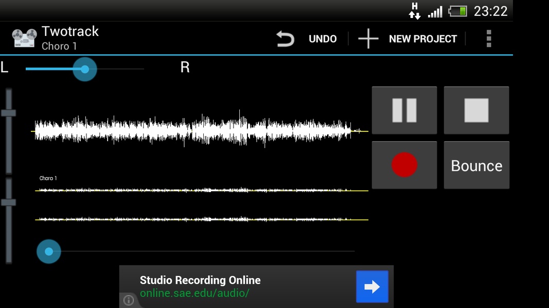Image resolution: width=549 pixels, height=308 pixels.
Task: Open the online.sae.edu/audio/ link
Action: pyautogui.click(x=194, y=293)
